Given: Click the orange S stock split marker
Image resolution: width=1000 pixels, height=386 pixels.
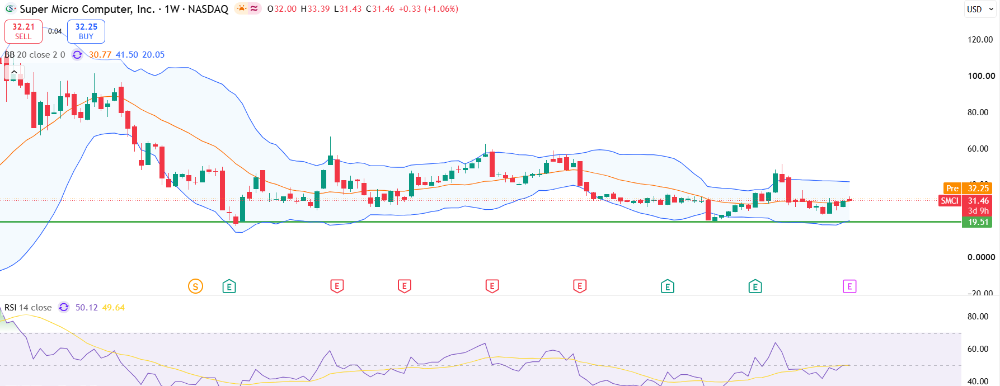Looking at the screenshot, I should pos(195,286).
